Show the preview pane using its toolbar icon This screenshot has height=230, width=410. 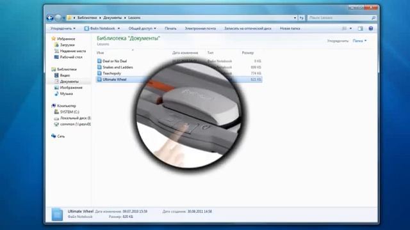[361, 28]
